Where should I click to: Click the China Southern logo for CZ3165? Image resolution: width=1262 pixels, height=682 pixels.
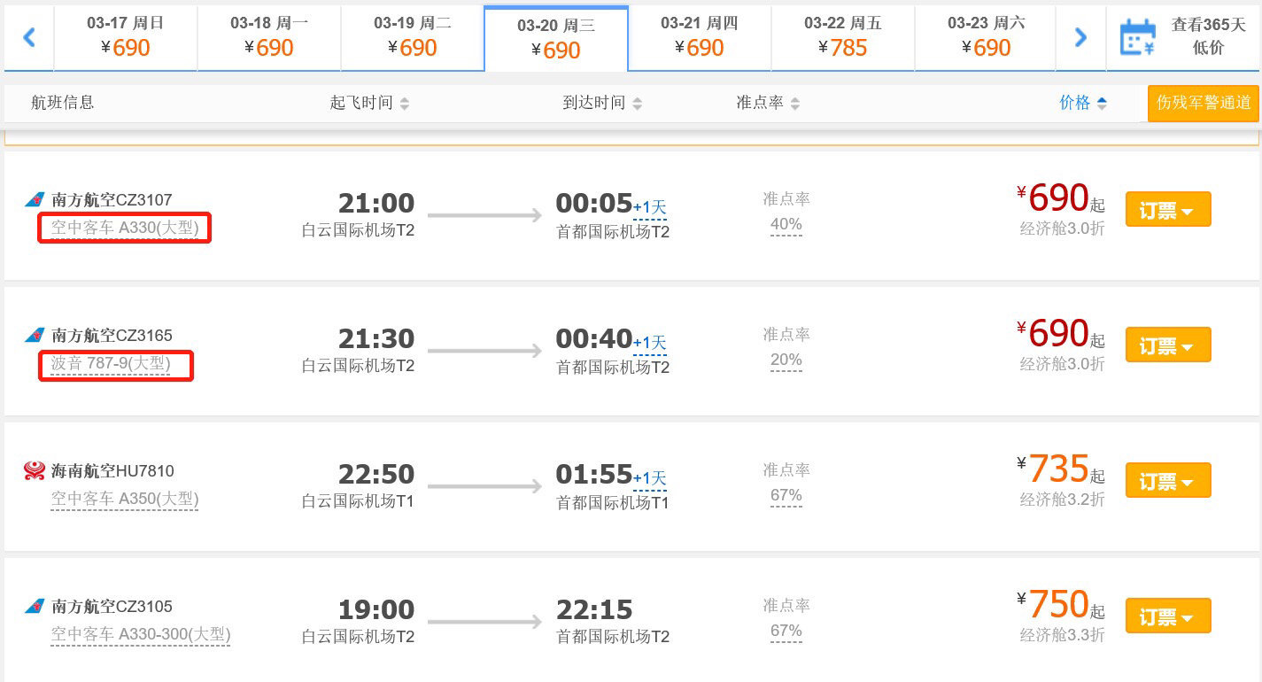click(x=35, y=336)
